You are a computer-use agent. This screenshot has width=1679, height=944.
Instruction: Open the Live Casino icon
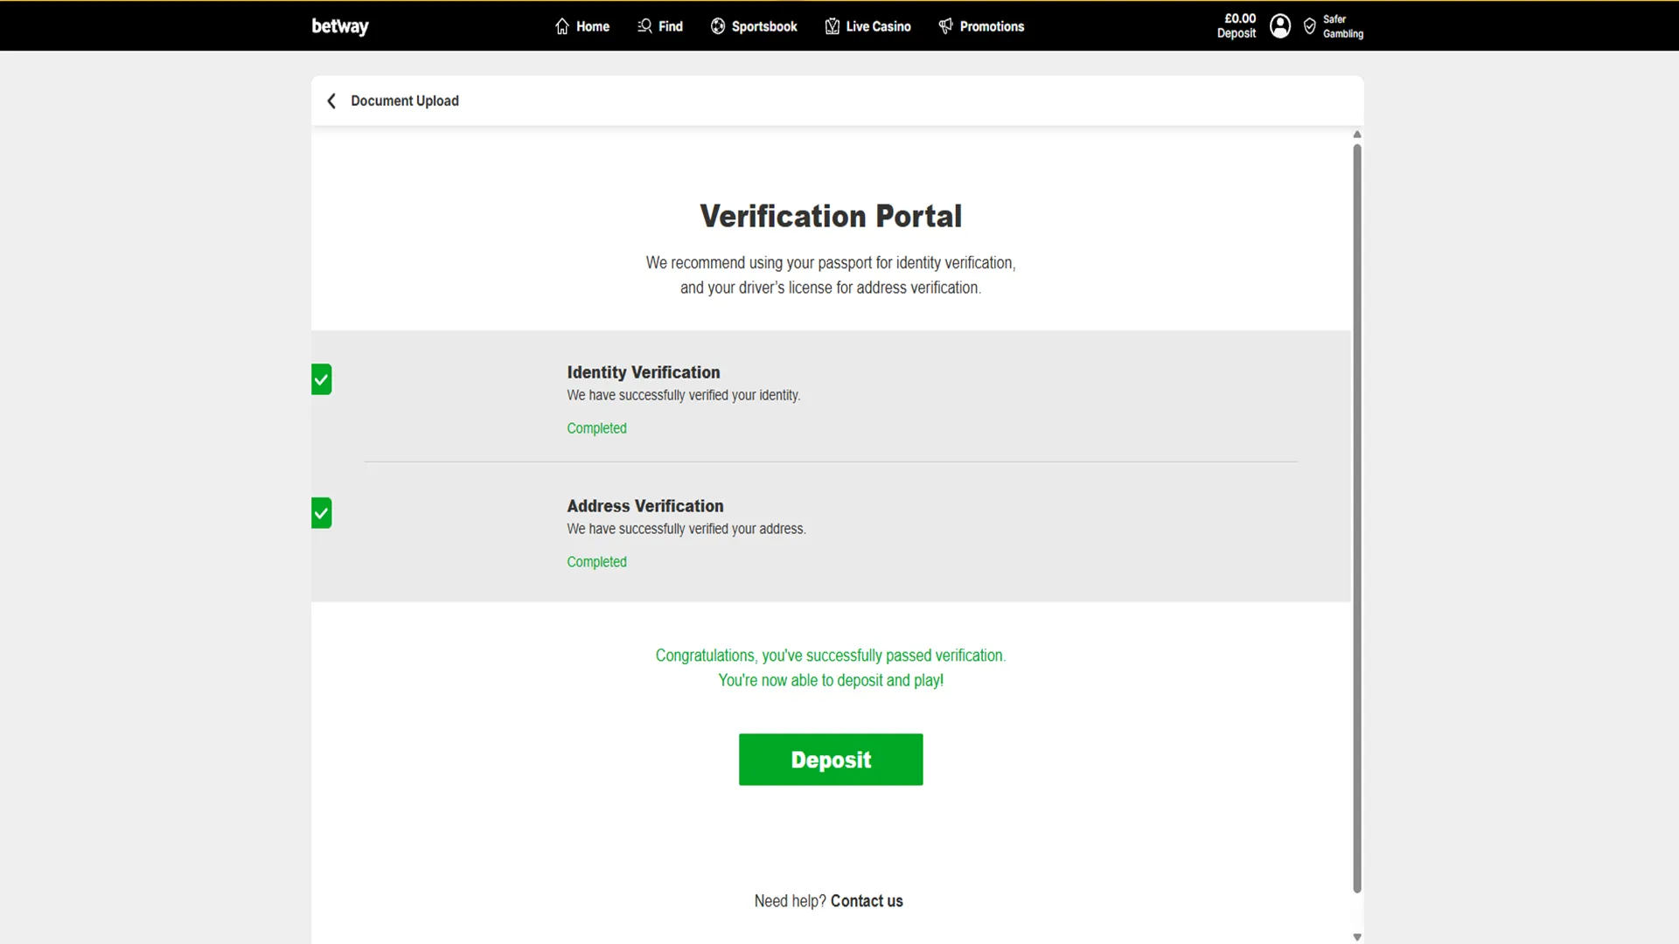(833, 26)
